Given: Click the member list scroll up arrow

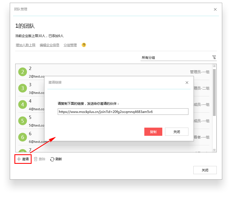Looking at the screenshot, I should click(x=214, y=66).
